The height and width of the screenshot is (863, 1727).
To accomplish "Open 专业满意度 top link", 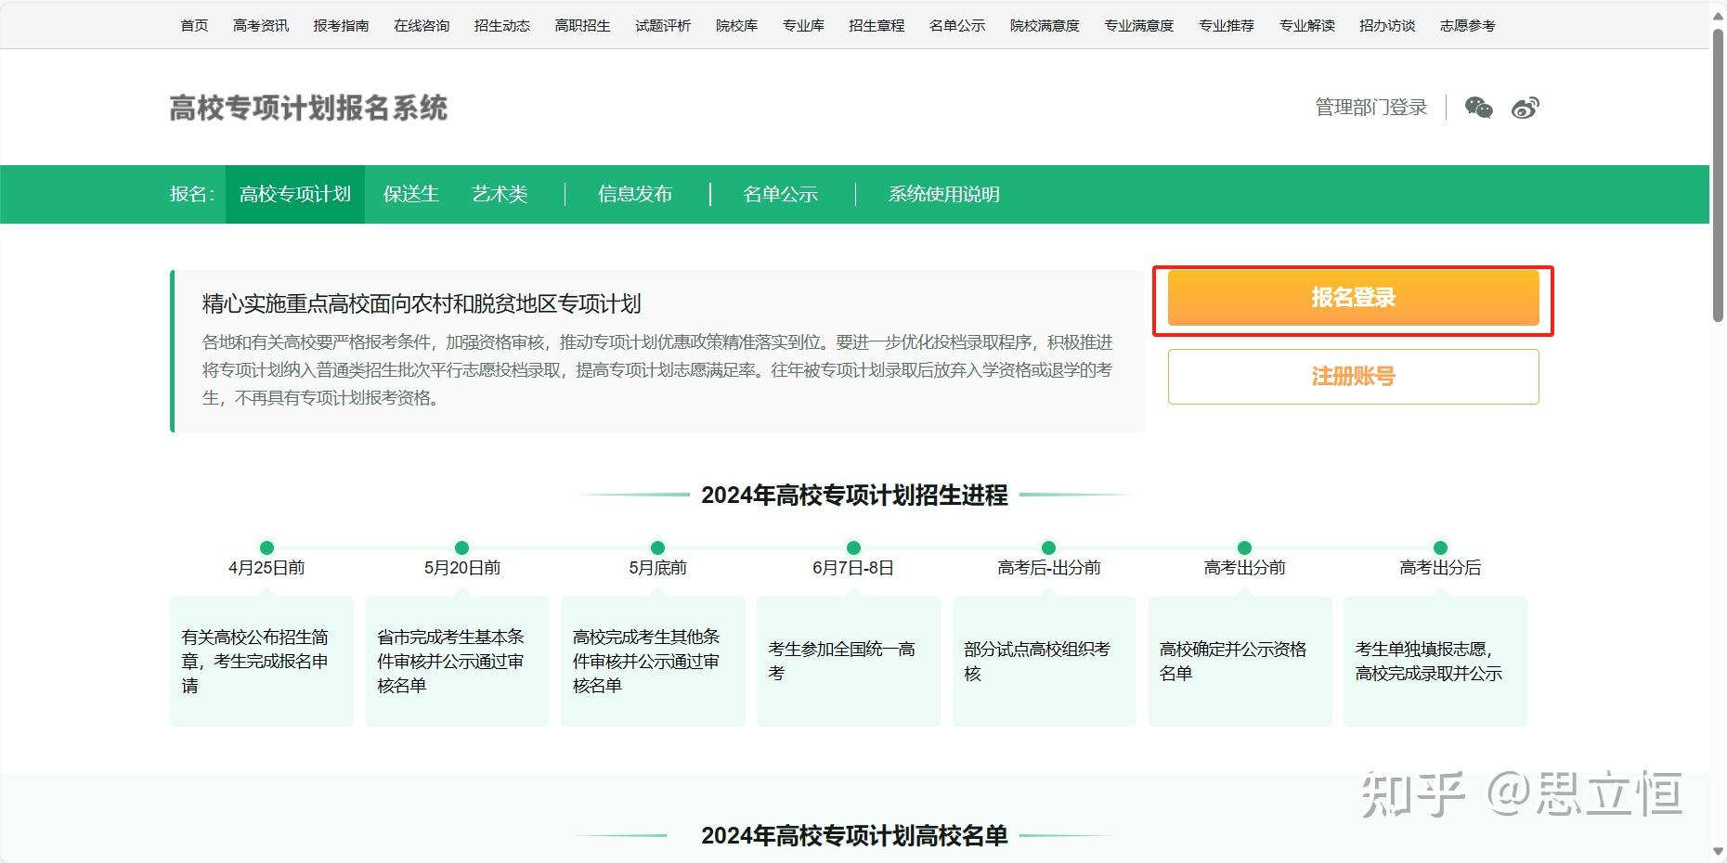I will pyautogui.click(x=1138, y=25).
